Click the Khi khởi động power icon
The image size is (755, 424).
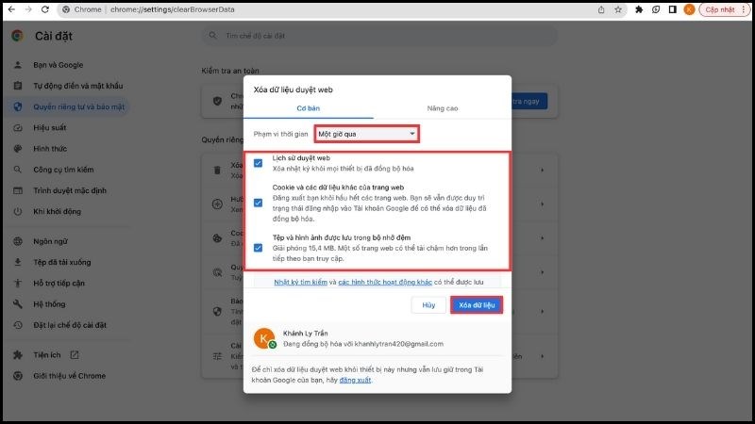[18, 211]
